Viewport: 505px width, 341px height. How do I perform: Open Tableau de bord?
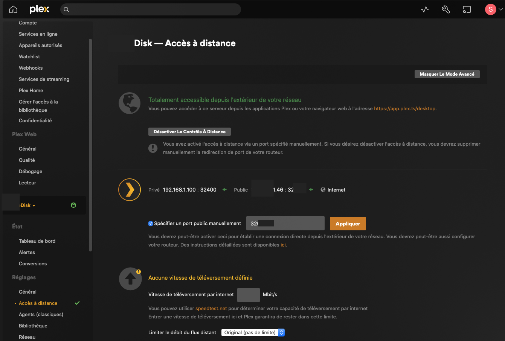pos(37,241)
